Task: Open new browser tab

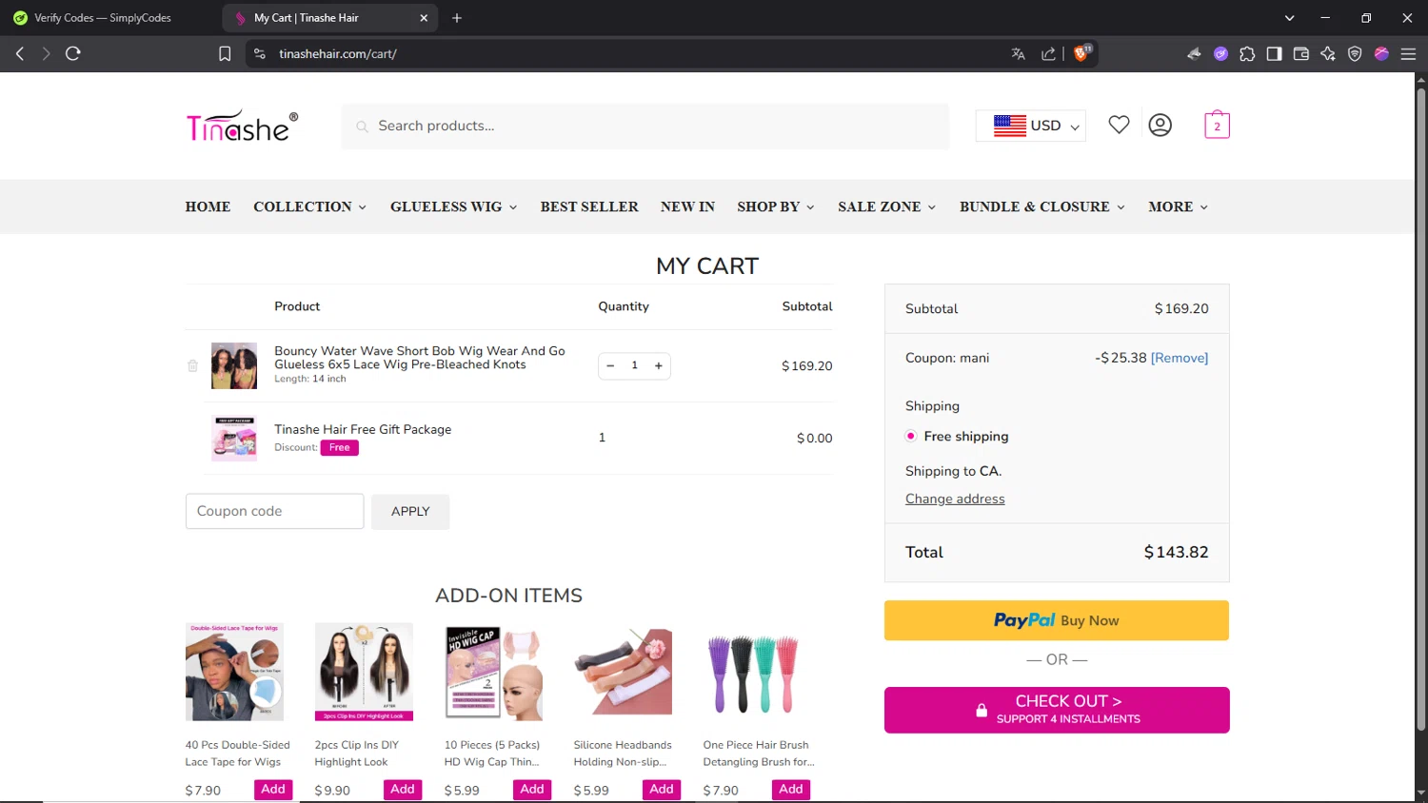Action: click(457, 17)
